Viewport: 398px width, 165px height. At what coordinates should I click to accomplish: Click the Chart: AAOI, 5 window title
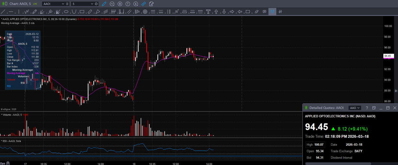[x=20, y=4]
